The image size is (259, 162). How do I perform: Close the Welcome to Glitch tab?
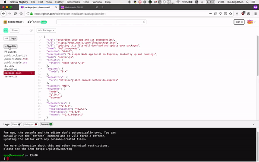tap(97, 7)
